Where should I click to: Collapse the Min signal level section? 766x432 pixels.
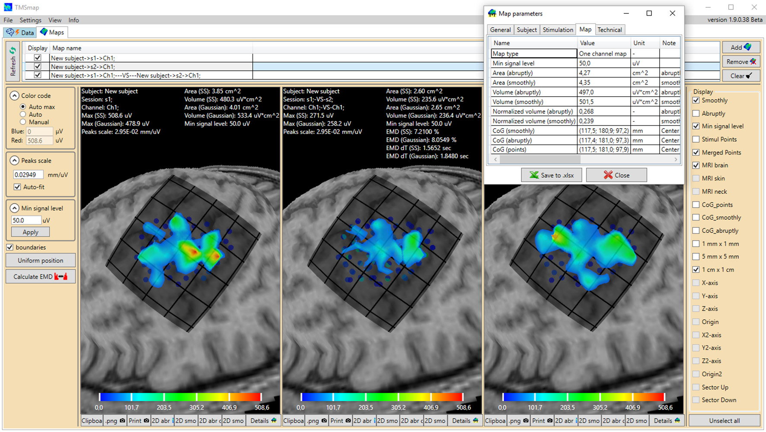coord(14,208)
